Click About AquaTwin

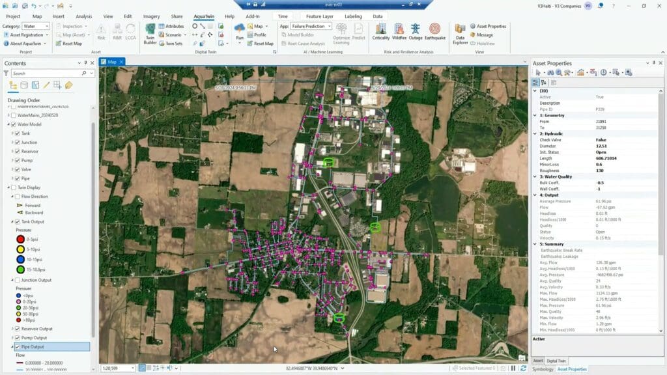tap(25, 44)
